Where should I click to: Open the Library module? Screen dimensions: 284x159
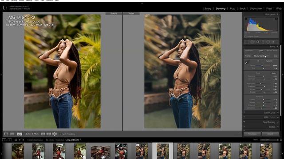tap(207, 8)
